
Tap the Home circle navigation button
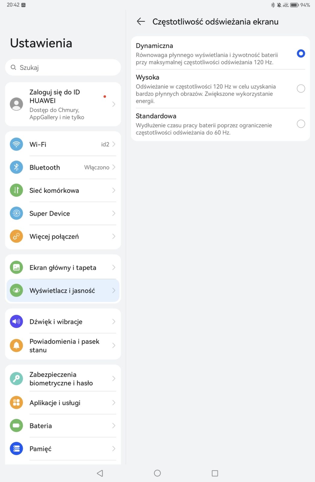pyautogui.click(x=157, y=473)
